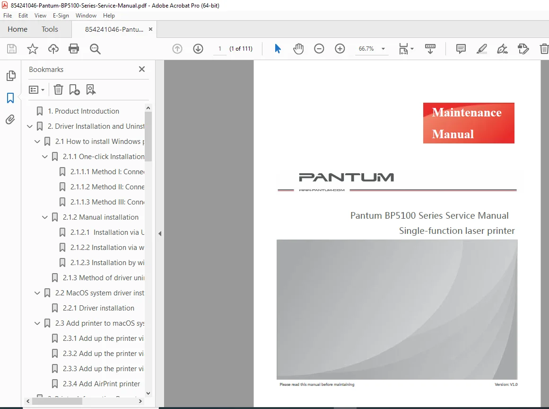Image resolution: width=549 pixels, height=409 pixels.
Task: Open the Sign document tool
Action: point(503,49)
